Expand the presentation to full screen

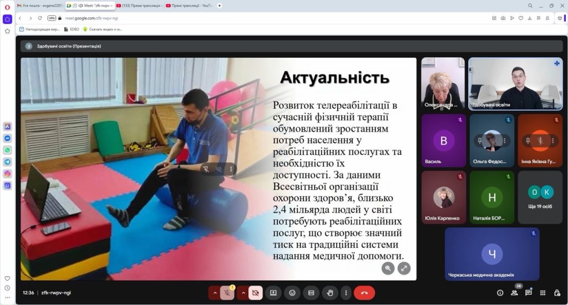[404, 268]
